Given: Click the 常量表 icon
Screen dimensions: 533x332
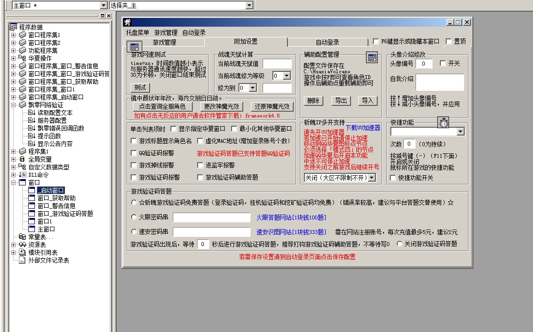Looking at the screenshot, I should (x=22, y=237).
